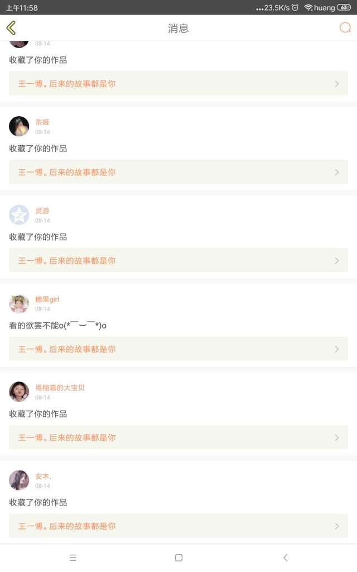
Task: Tap the back arrow in header
Action: pos(11,28)
